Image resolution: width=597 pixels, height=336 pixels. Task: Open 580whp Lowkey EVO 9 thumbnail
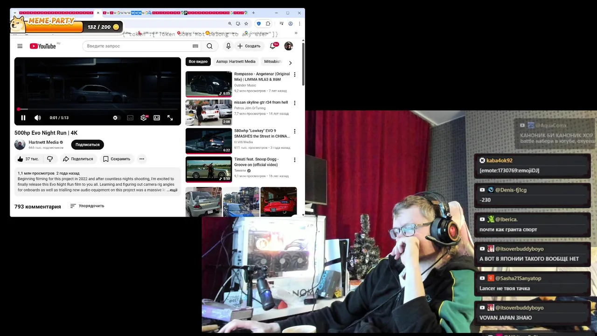click(208, 141)
